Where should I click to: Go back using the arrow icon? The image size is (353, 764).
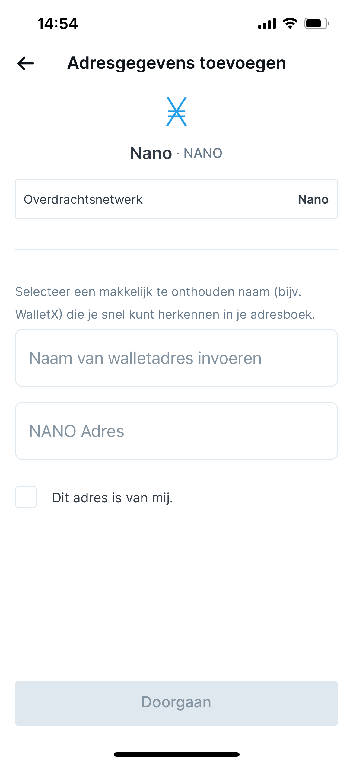pos(26,63)
